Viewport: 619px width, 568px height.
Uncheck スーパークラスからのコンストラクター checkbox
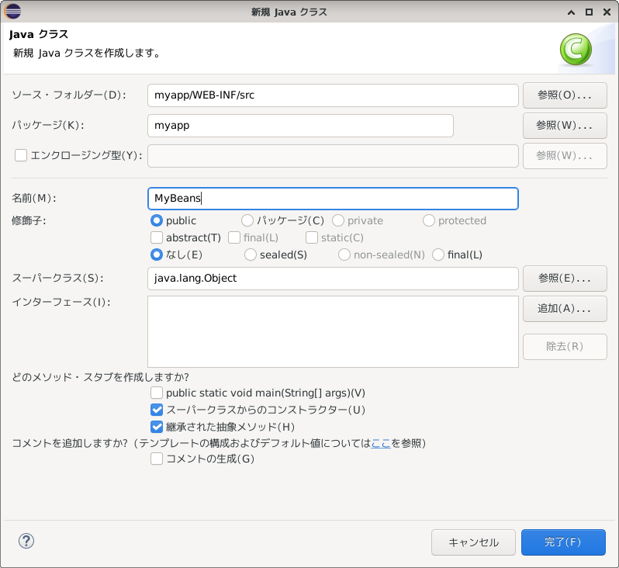[x=157, y=410]
